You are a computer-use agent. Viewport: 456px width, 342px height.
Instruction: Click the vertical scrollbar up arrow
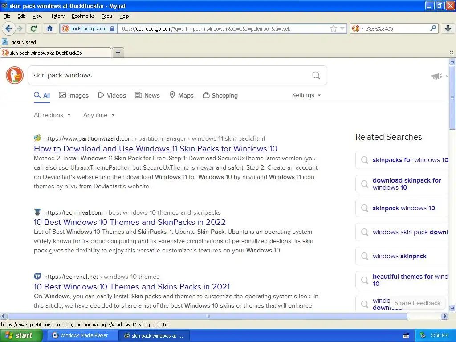(452, 61)
